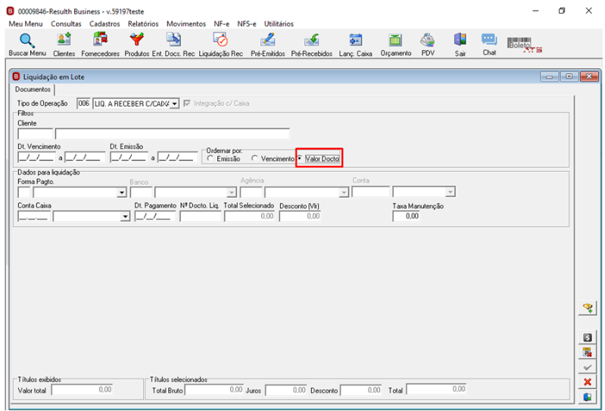Open the Relatórios menu
Viewport: 605px width, 411px height.
point(143,24)
